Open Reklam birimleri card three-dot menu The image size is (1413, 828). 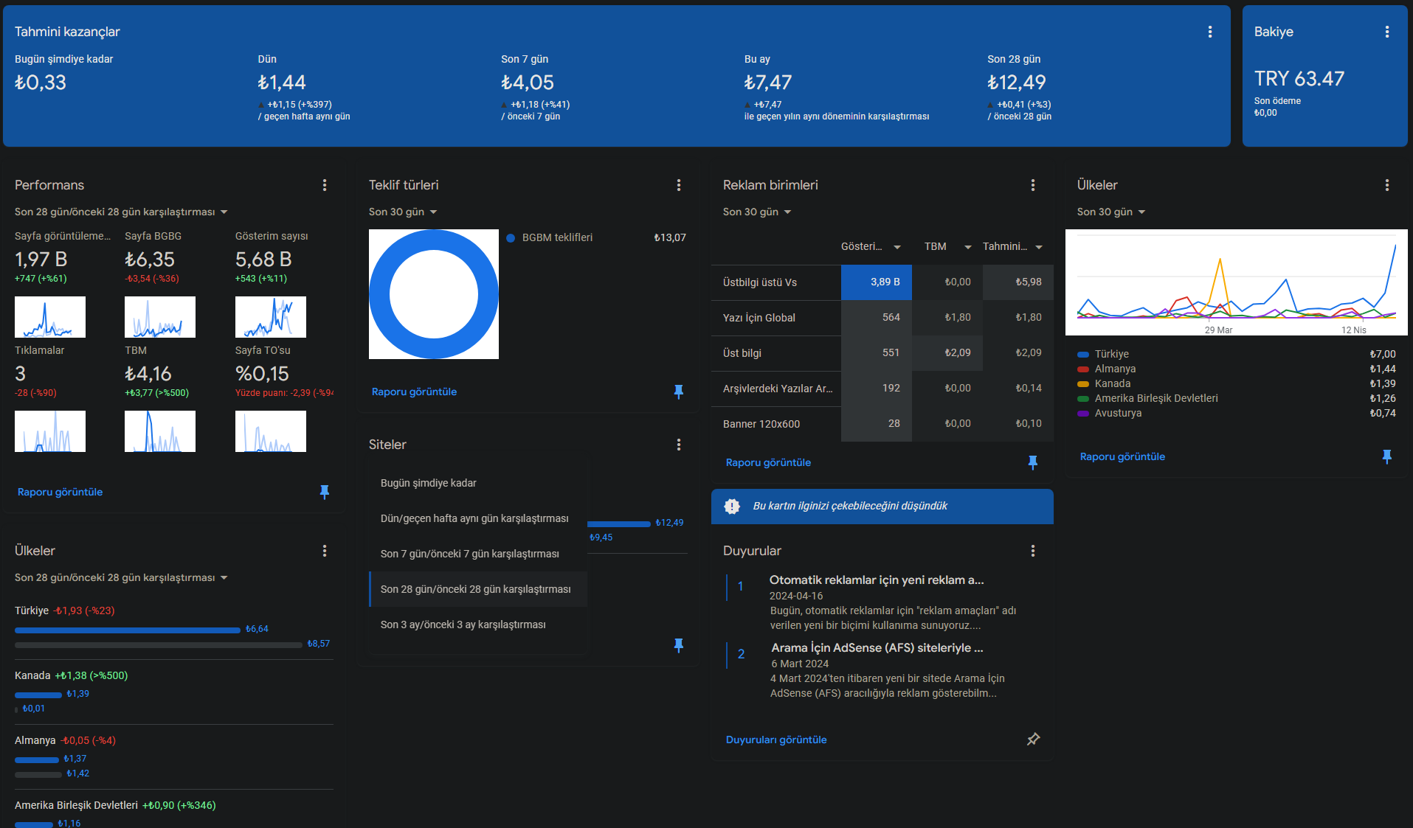point(1033,185)
